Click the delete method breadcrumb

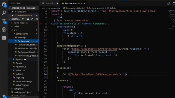point(113,8)
